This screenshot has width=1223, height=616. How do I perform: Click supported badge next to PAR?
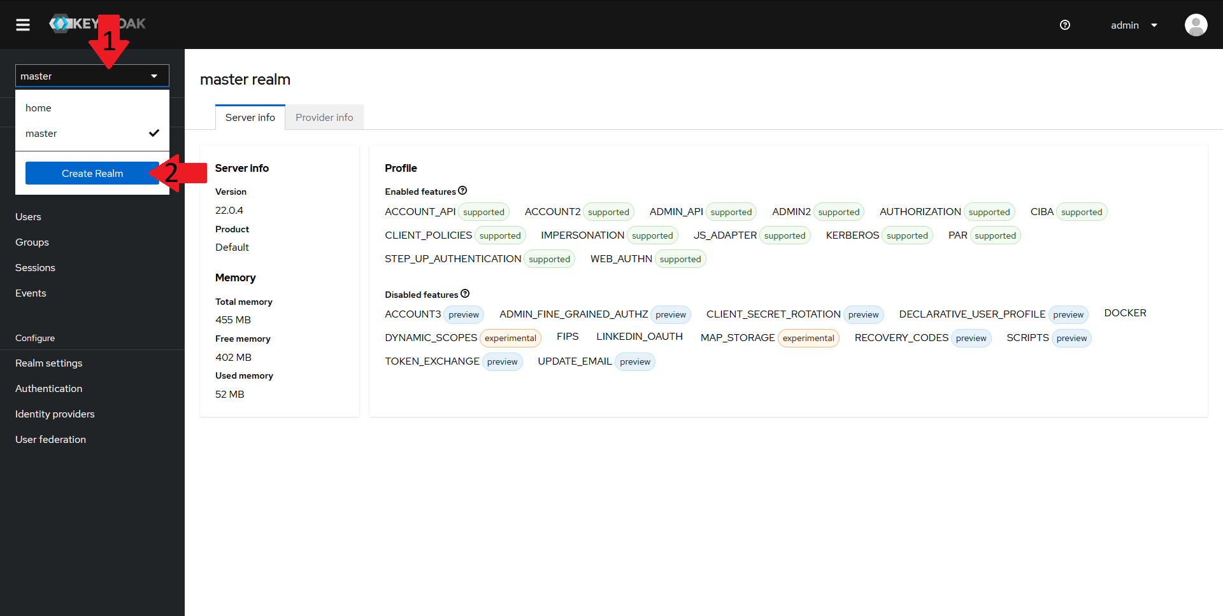point(996,235)
